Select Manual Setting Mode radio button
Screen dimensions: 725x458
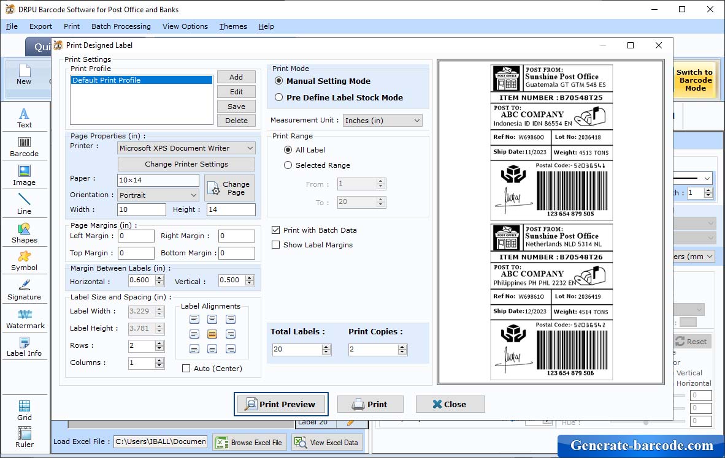279,81
